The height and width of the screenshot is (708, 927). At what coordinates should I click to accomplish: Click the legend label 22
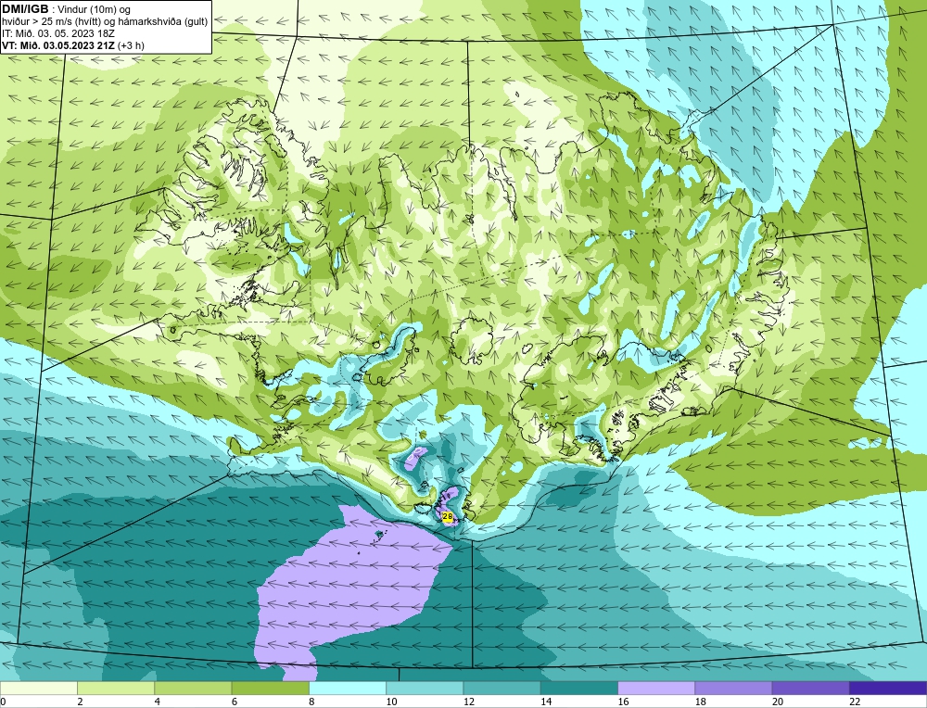[856, 702]
